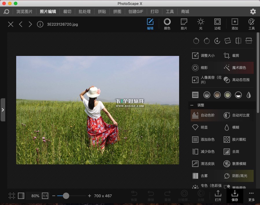This screenshot has width=260, height=205.
Task: Toggle the 1:1 actual size view
Action: click(45, 196)
